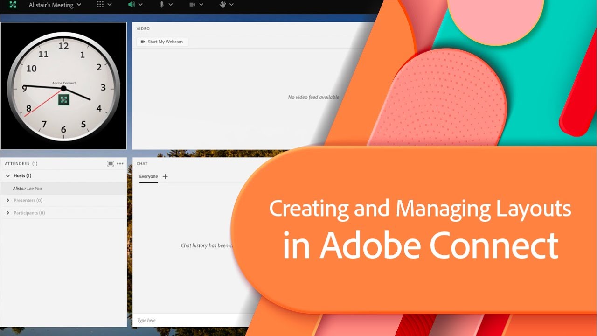The height and width of the screenshot is (336, 597).
Task: Open the webcam options dropdown arrow
Action: tap(201, 5)
